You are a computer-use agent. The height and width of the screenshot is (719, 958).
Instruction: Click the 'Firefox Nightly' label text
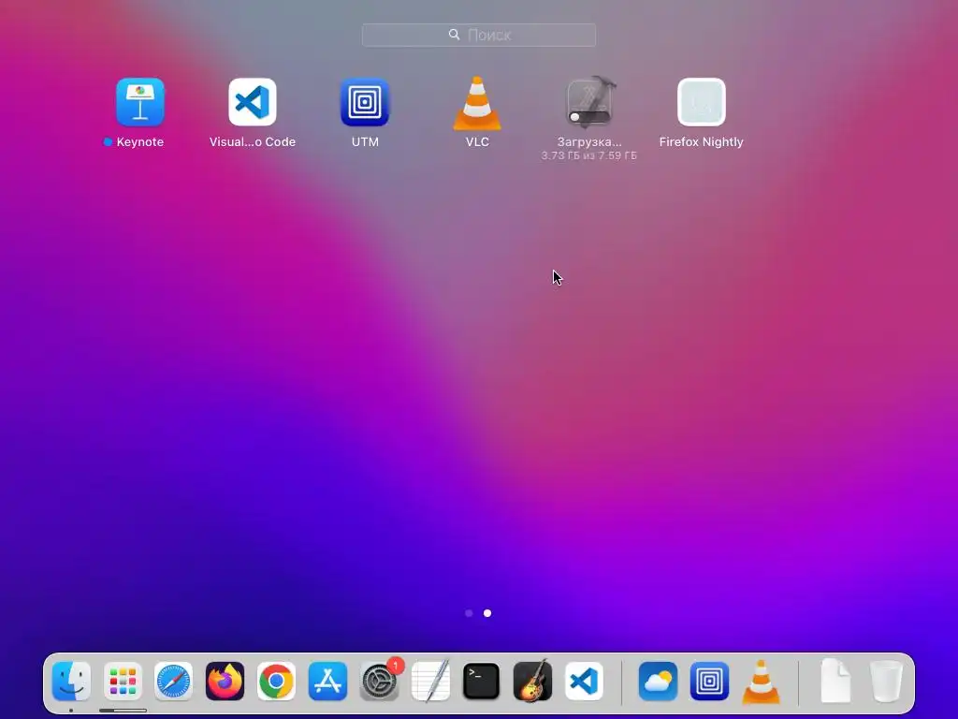tap(702, 142)
